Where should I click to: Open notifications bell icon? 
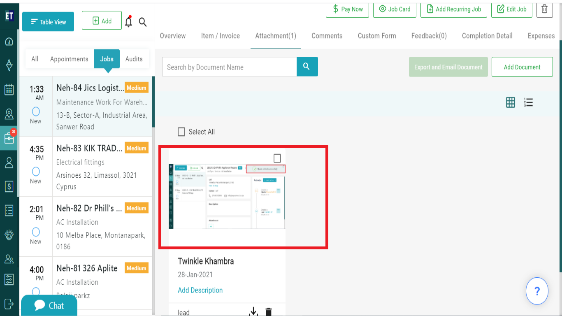point(129,22)
